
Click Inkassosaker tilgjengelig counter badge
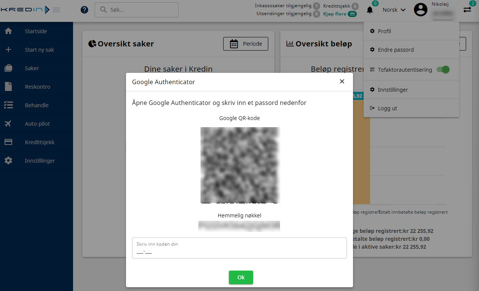pos(316,6)
